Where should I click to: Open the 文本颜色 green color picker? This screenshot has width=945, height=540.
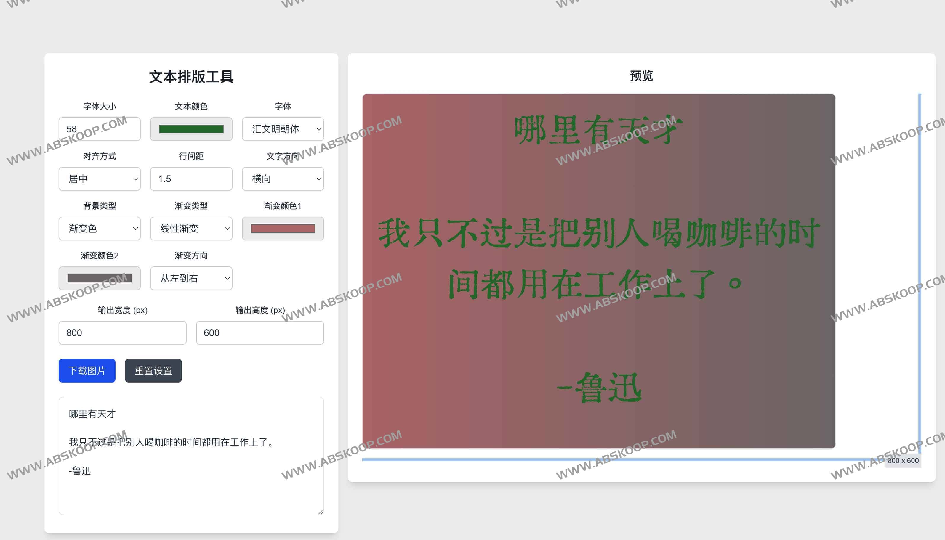191,129
